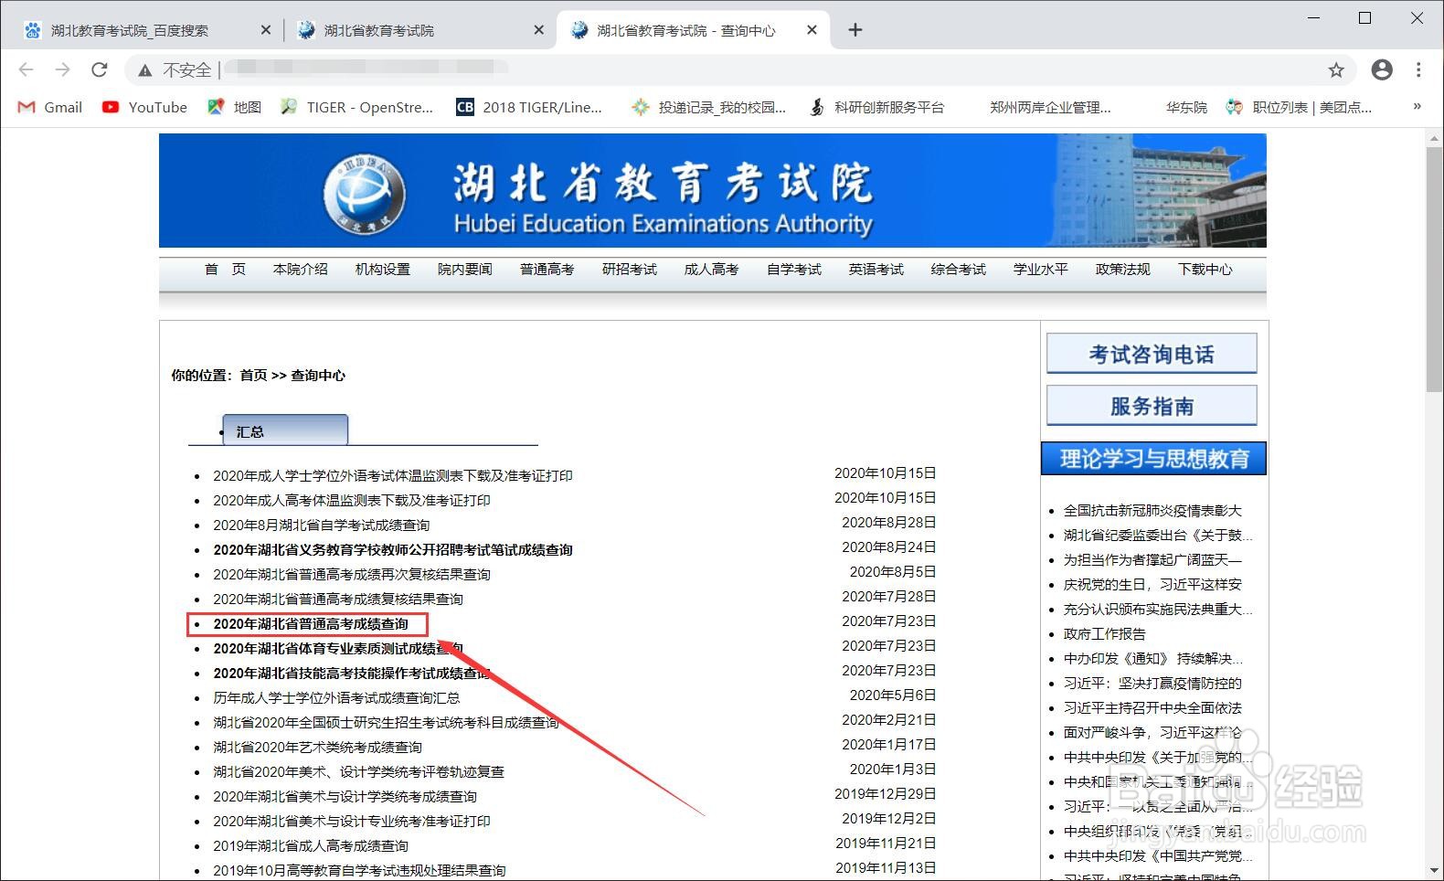Open 本院介绍 navigation item
The width and height of the screenshot is (1444, 881).
pos(300,270)
